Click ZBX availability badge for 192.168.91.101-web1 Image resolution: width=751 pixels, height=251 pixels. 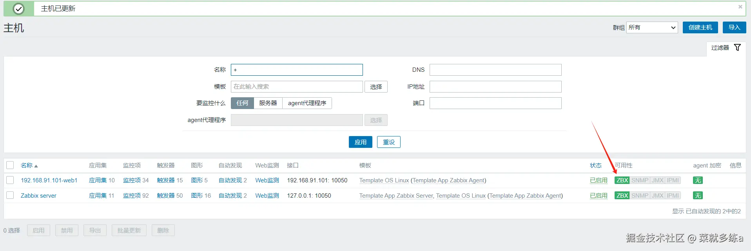click(622, 180)
